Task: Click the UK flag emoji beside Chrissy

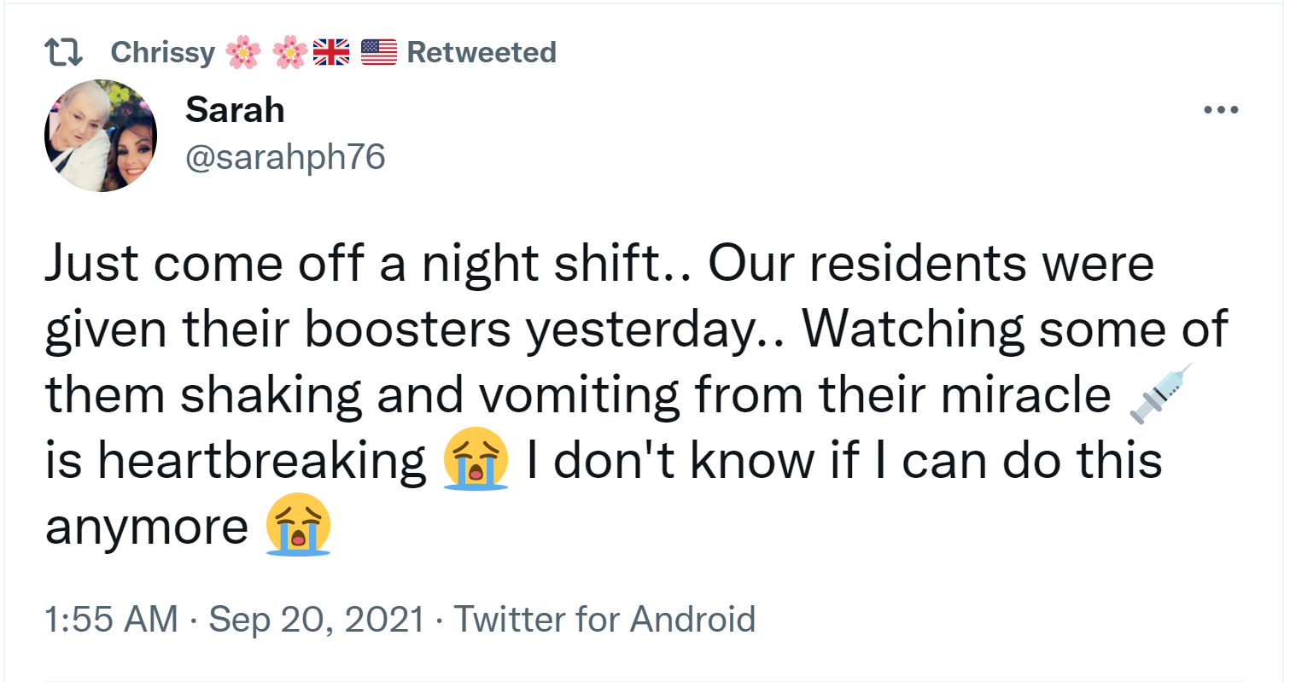Action: (x=331, y=53)
